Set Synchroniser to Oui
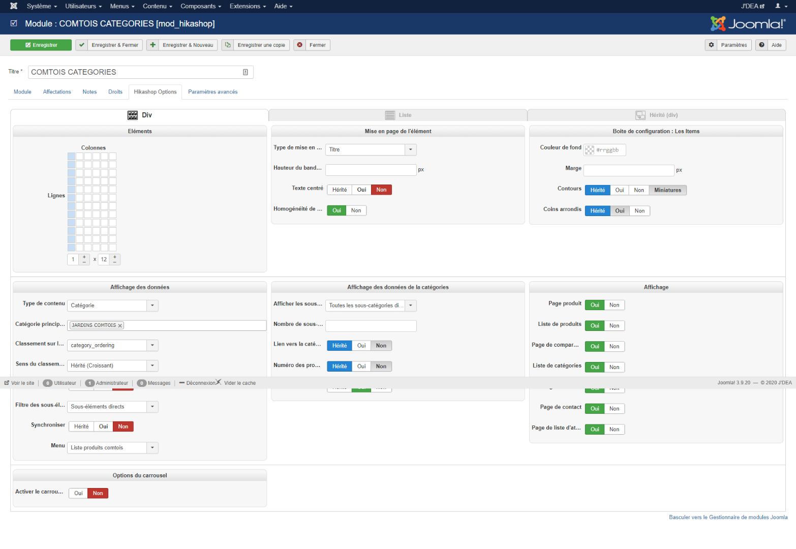796x549 pixels. [103, 427]
